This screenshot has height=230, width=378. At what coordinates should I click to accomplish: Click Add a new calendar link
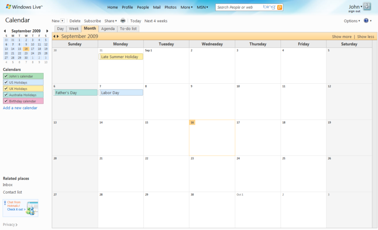pyautogui.click(x=20, y=108)
